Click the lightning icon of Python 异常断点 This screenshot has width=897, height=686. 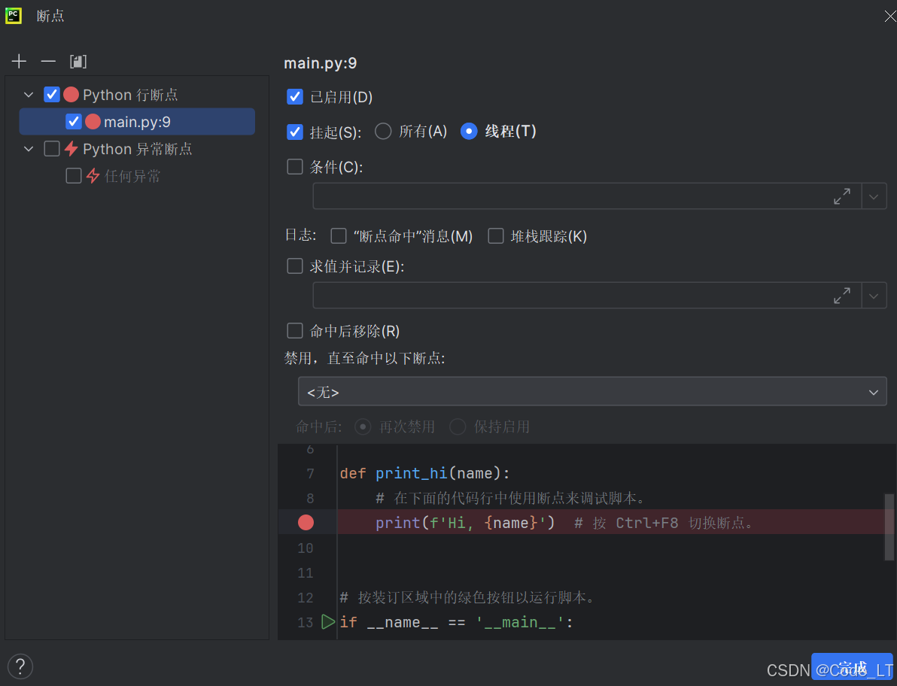point(71,149)
